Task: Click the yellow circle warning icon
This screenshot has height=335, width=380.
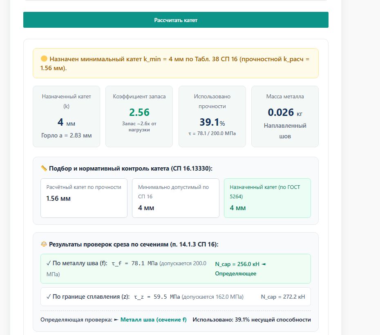Action: (x=44, y=59)
